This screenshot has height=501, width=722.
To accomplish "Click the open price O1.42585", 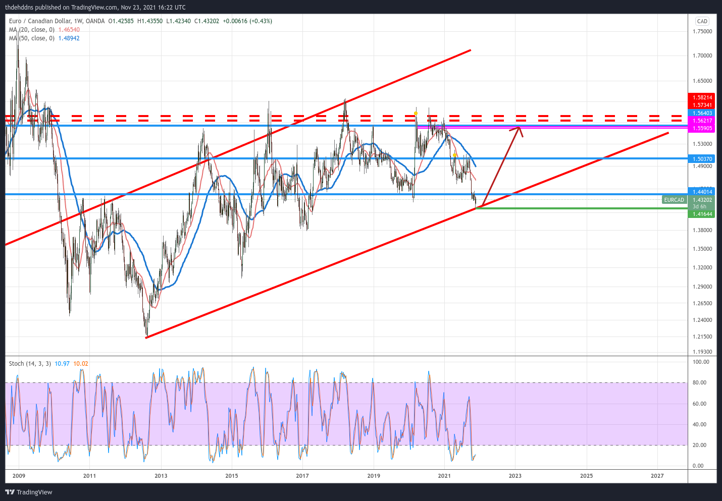I will coord(121,21).
